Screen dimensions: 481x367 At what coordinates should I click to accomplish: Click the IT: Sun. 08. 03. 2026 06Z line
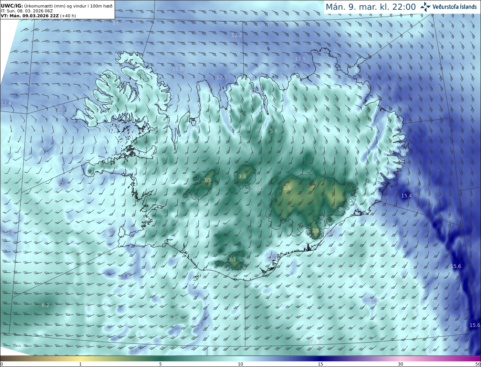pyautogui.click(x=27, y=11)
